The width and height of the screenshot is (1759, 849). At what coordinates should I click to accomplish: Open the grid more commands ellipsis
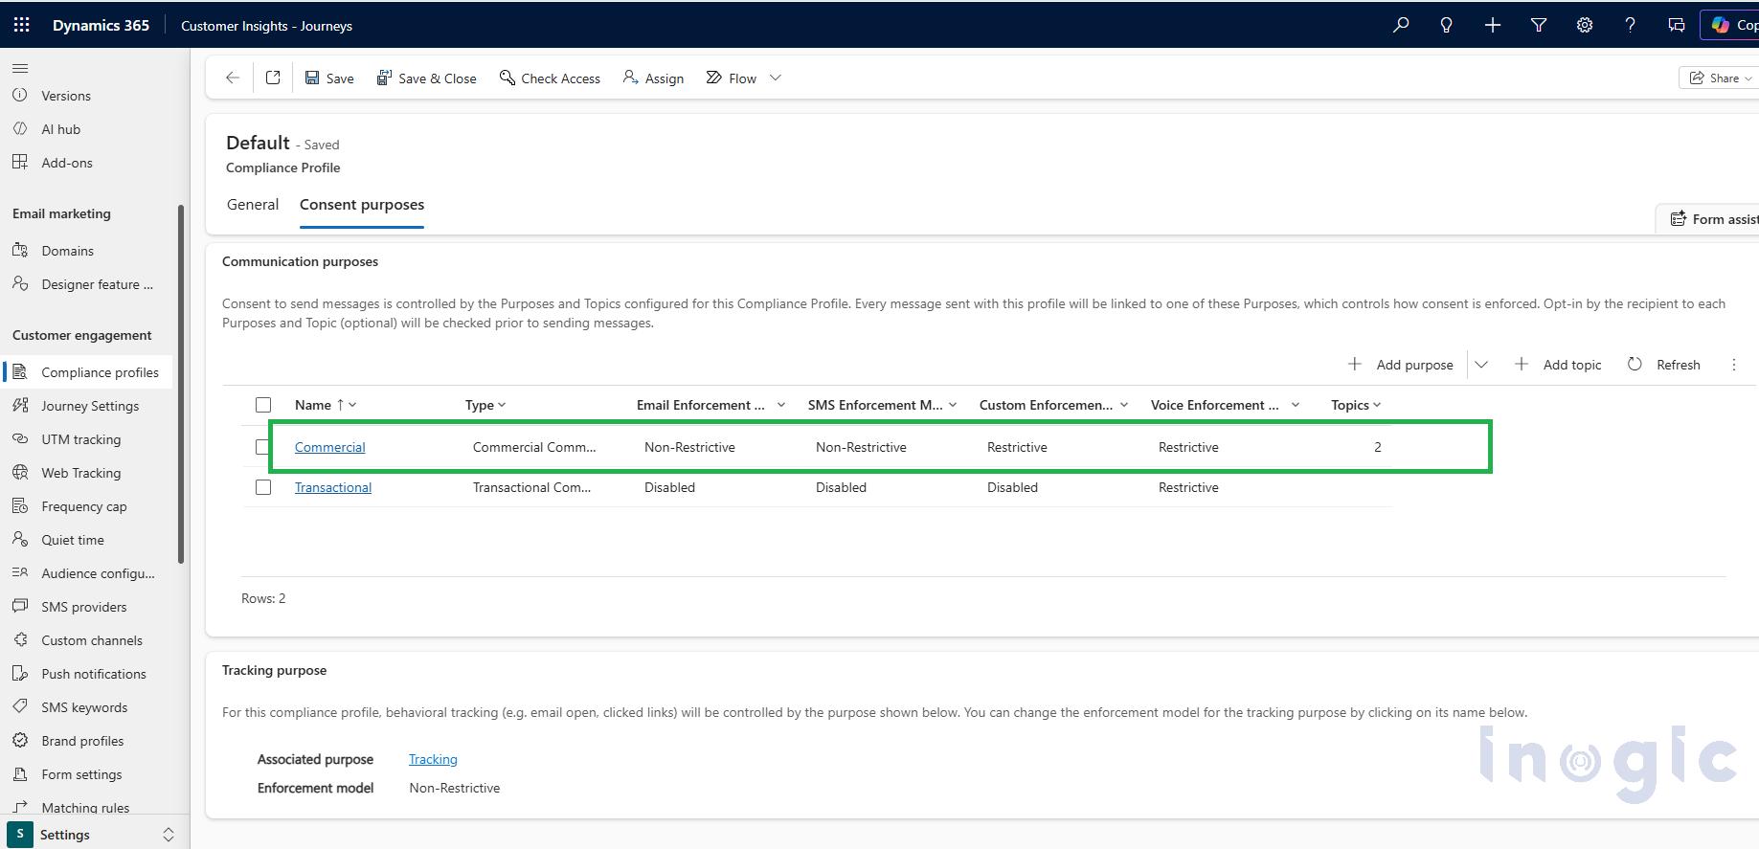click(1734, 365)
